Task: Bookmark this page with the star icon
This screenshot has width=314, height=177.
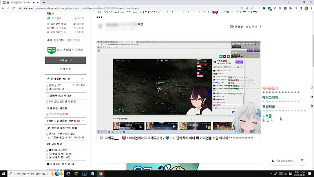Action: click(x=252, y=8)
